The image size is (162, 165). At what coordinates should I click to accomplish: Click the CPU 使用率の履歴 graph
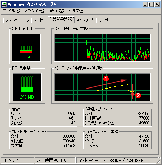tap(102, 48)
